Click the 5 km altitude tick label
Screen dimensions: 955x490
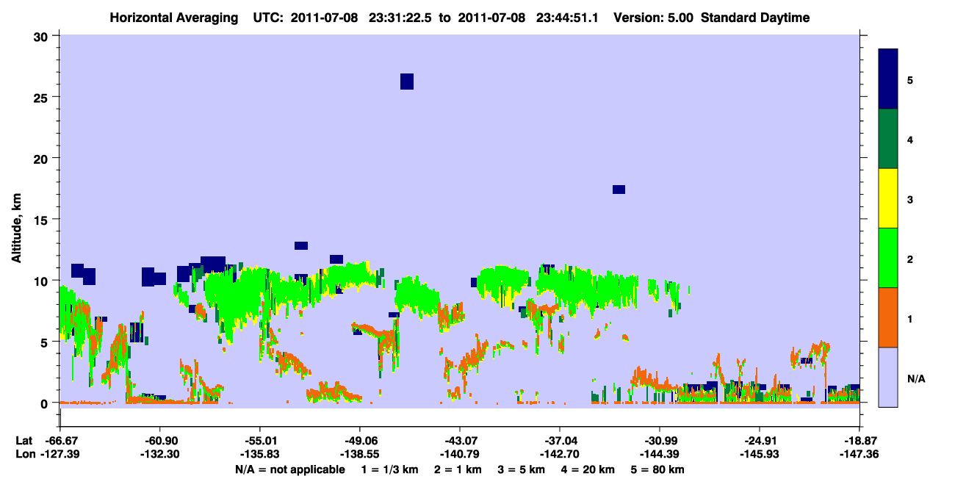tap(46, 342)
